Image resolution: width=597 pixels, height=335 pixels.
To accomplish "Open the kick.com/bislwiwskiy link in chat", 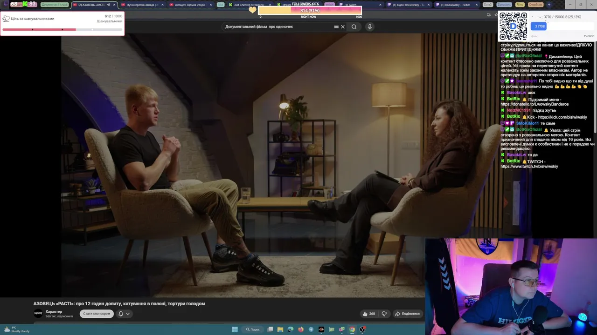I will pyautogui.click(x=562, y=117).
